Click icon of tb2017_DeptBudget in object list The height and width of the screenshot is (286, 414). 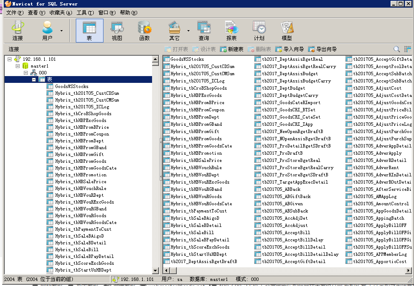[x=258, y=88]
